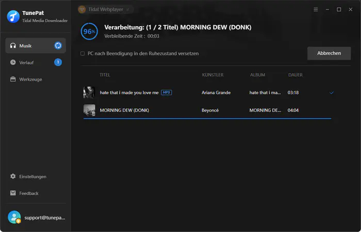Click the toolbox icon beside Werkzeuge
The image size is (361, 232).
pyautogui.click(x=13, y=79)
